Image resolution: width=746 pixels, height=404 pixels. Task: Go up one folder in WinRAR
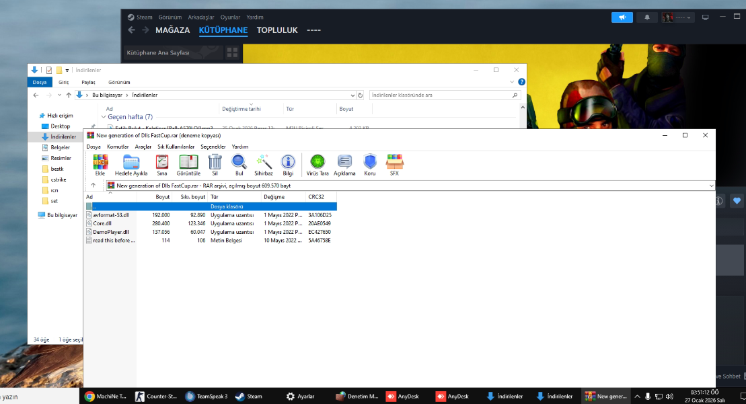coord(94,186)
